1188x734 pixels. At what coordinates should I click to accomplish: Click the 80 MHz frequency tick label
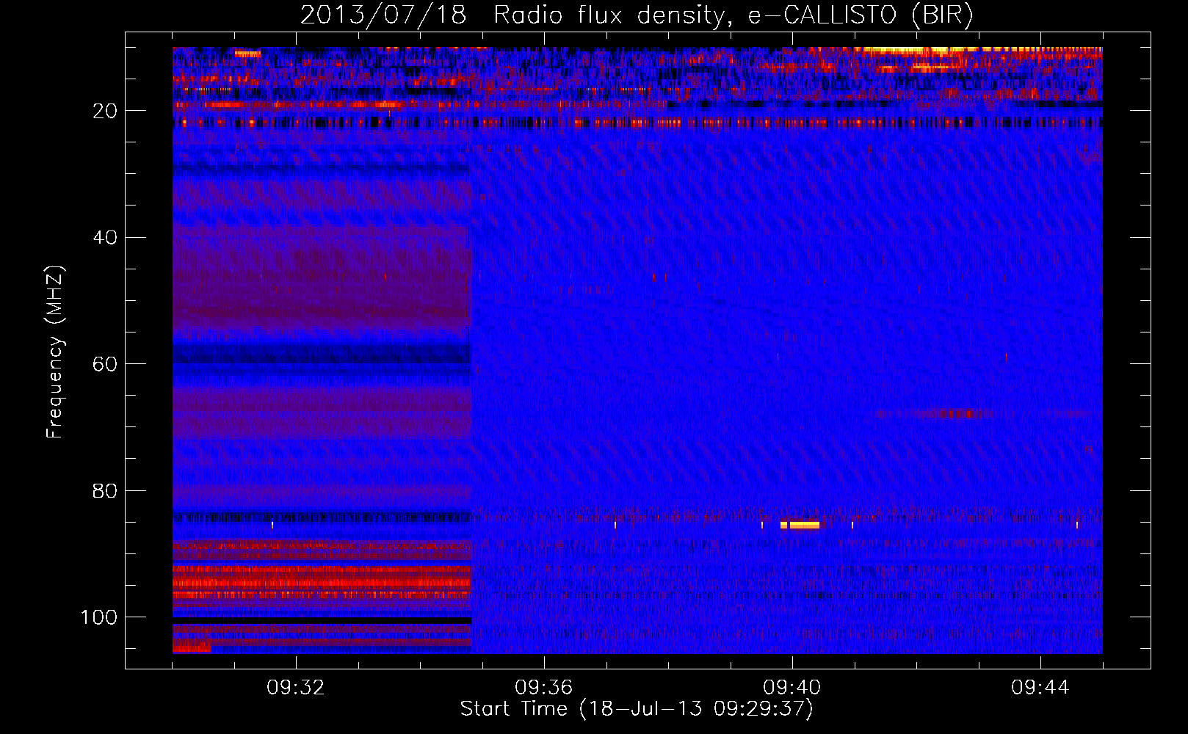[105, 490]
